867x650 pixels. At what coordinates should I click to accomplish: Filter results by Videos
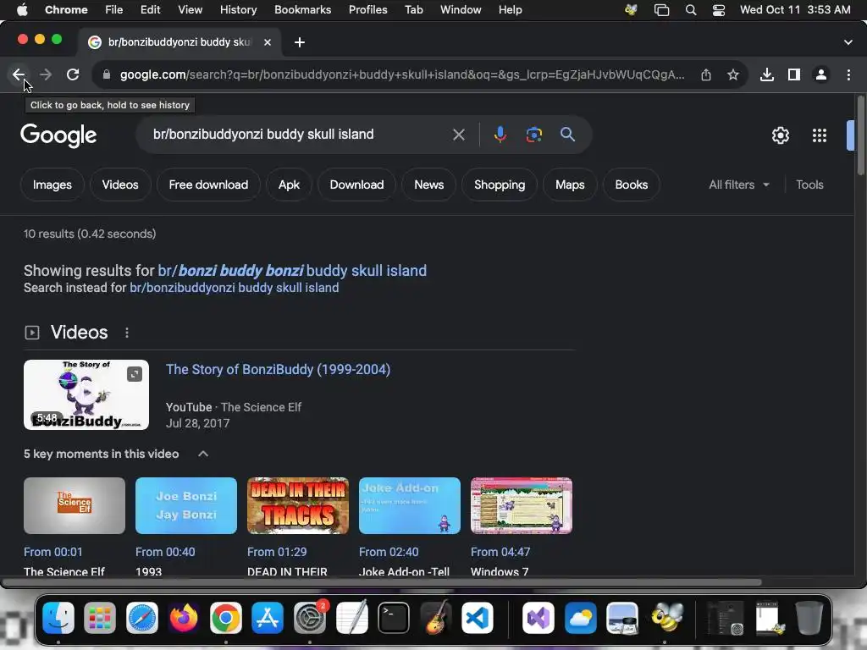[120, 185]
